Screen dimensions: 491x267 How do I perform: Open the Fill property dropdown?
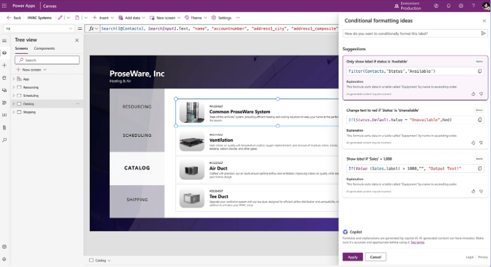(39, 28)
